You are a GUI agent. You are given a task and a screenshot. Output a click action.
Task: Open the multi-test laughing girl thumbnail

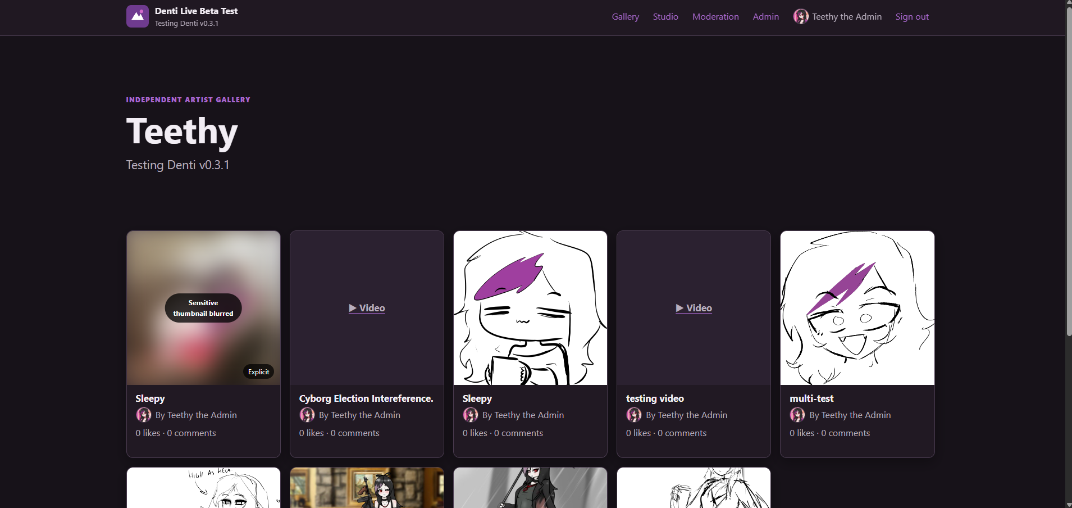[857, 308]
